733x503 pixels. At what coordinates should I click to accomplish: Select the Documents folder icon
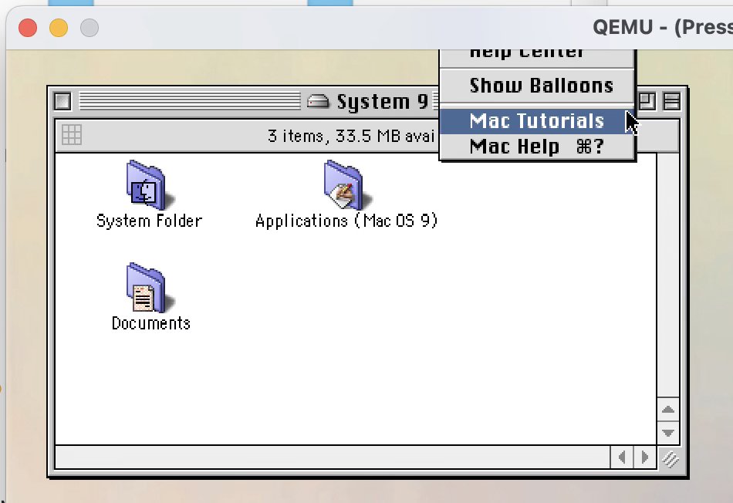point(149,288)
